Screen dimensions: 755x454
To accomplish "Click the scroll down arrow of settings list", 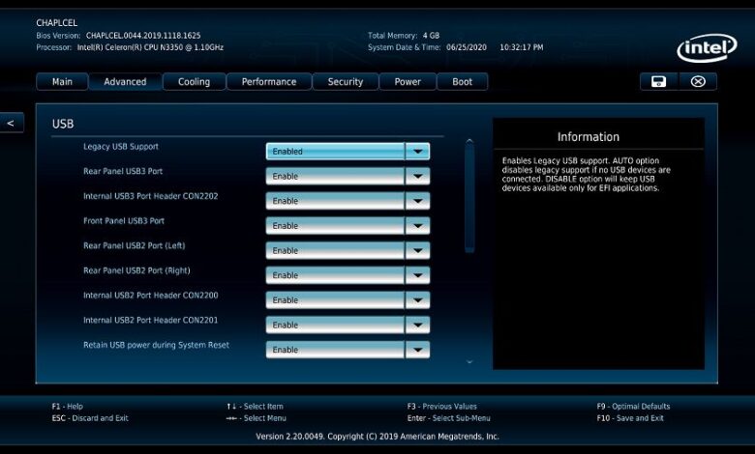I will [469, 362].
